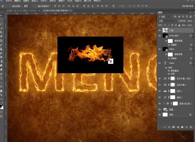Create a new layer

coord(186,127)
